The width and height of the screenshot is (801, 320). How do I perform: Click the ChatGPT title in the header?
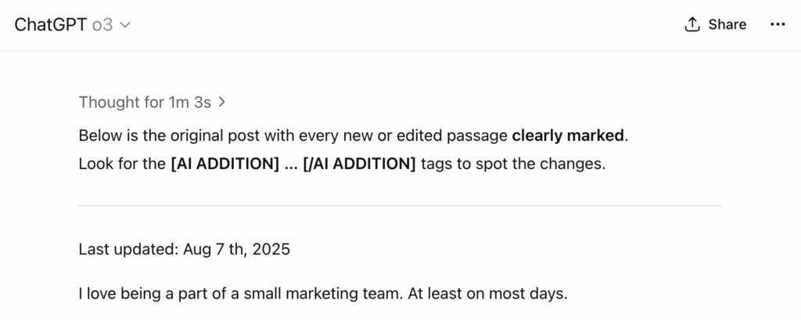click(51, 24)
